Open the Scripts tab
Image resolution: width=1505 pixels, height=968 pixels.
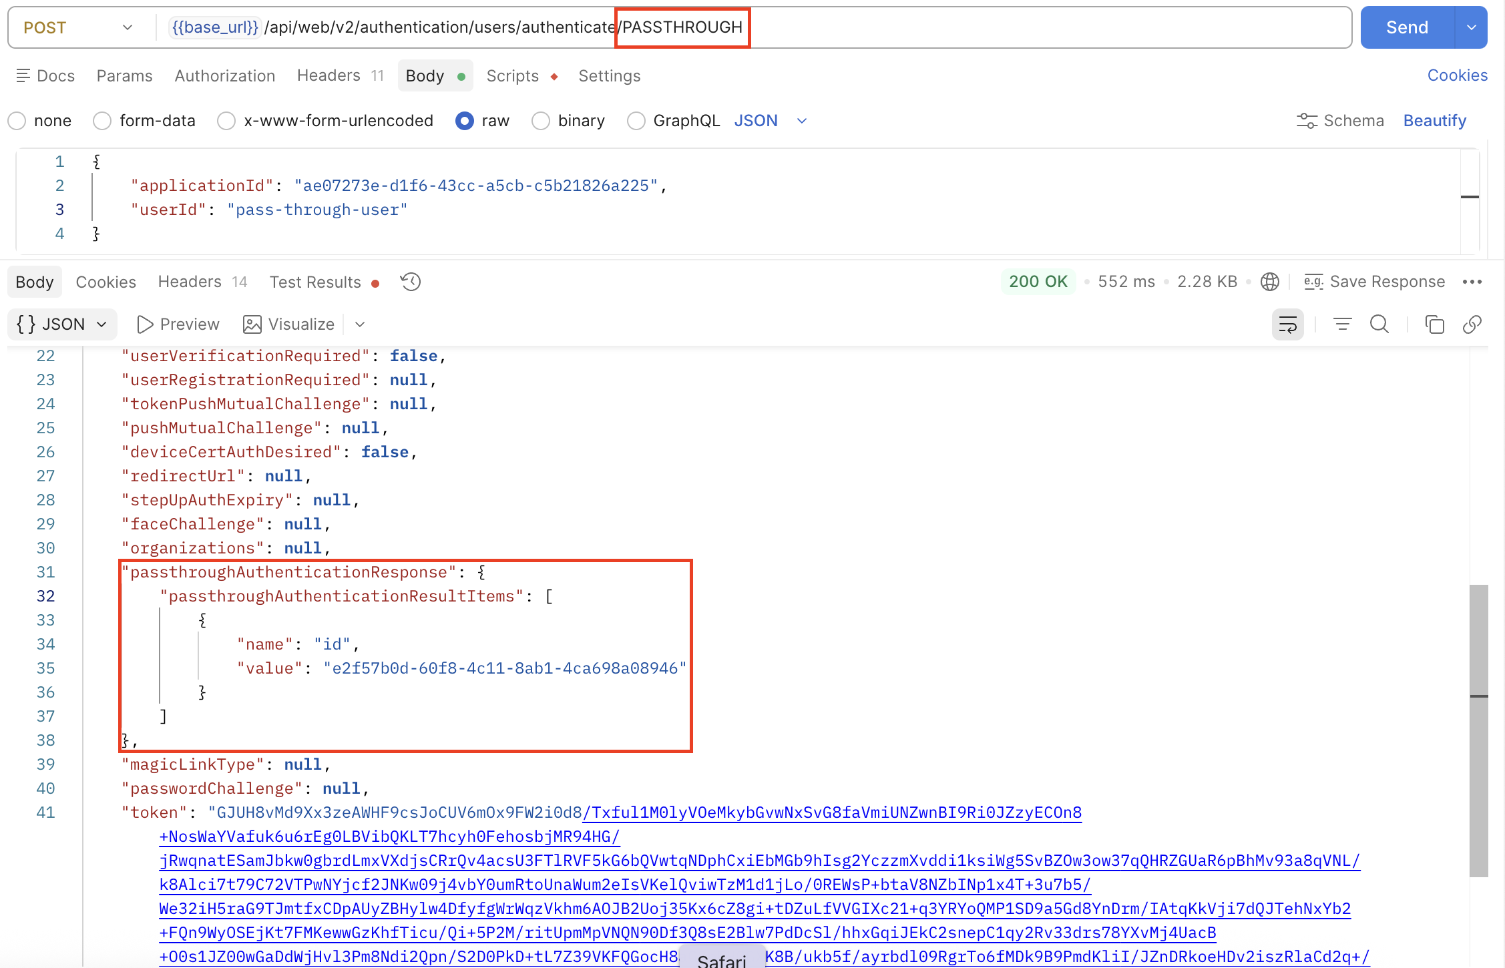pyautogui.click(x=522, y=76)
